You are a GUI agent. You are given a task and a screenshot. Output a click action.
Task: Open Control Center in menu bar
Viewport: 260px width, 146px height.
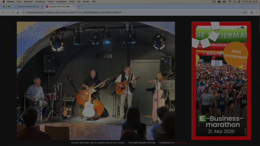(x=239, y=2)
